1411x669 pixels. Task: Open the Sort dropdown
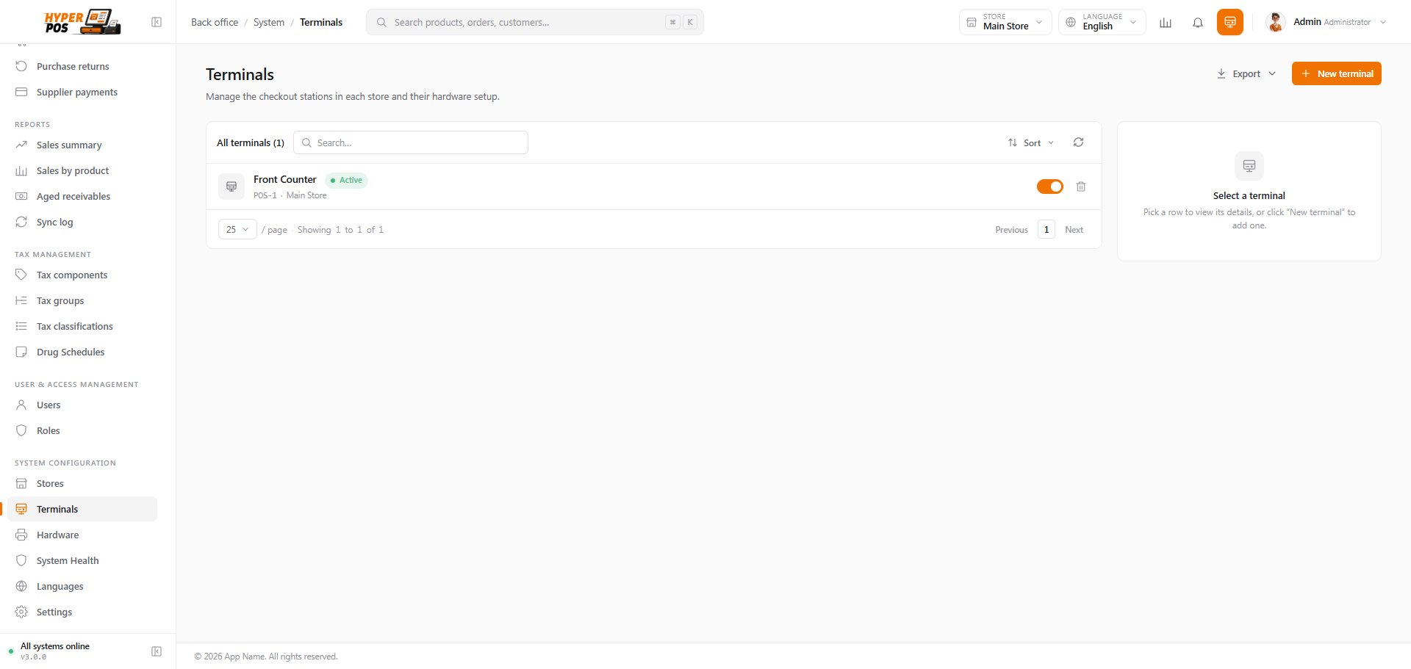tap(1031, 142)
